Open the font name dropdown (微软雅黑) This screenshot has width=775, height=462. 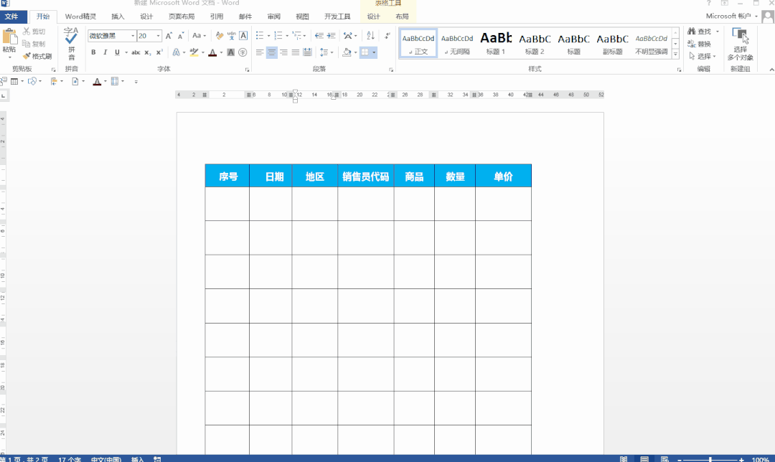(x=133, y=36)
